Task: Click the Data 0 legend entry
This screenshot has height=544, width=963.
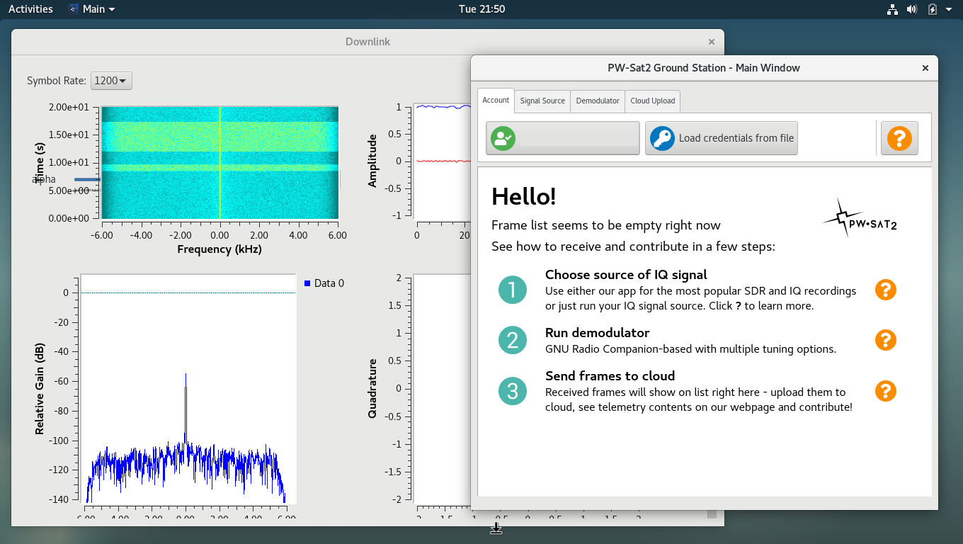Action: pos(324,283)
